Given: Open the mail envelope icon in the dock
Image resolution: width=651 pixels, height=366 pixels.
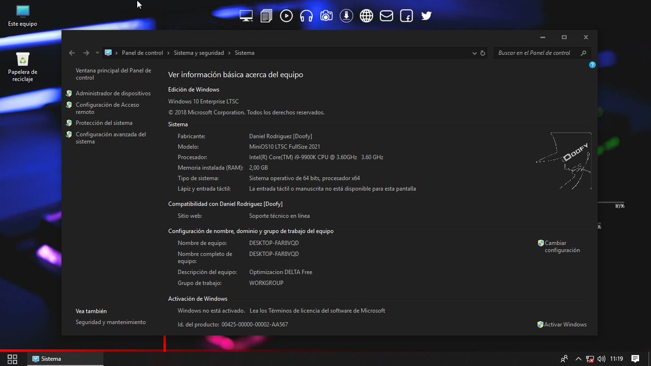Looking at the screenshot, I should (x=386, y=16).
